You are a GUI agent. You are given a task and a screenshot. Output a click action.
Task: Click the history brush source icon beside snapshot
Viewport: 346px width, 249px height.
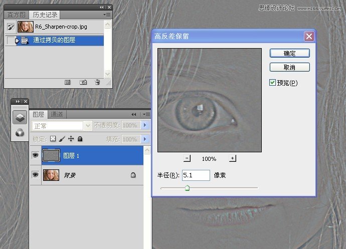(x=11, y=27)
